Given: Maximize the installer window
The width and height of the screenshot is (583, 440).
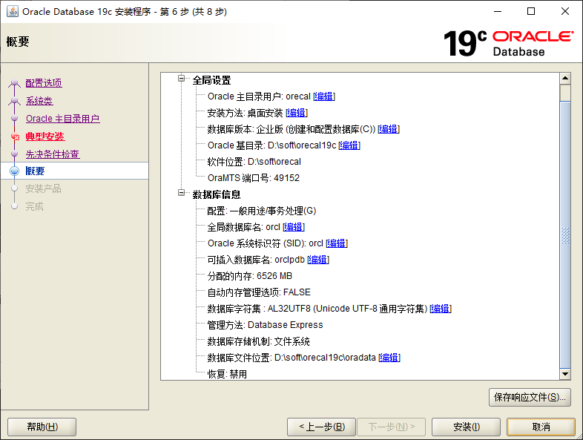Looking at the screenshot, I should click(531, 12).
